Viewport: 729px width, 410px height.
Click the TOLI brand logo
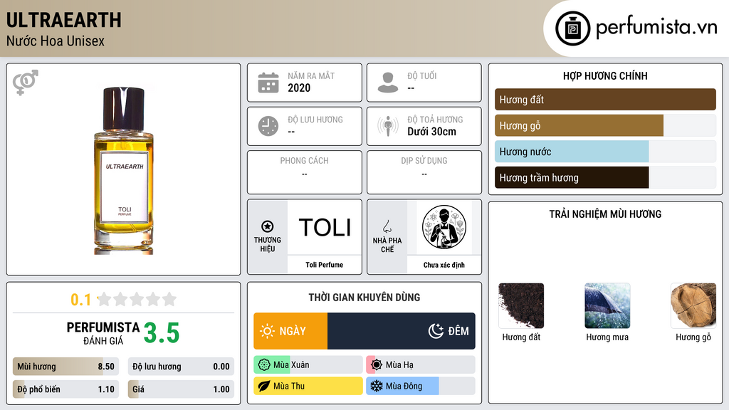pyautogui.click(x=325, y=227)
